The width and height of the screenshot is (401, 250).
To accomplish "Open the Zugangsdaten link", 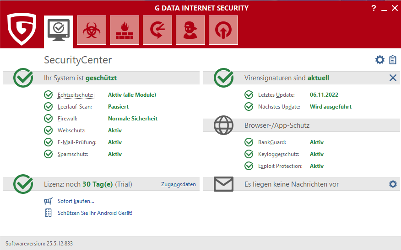I will [179, 184].
